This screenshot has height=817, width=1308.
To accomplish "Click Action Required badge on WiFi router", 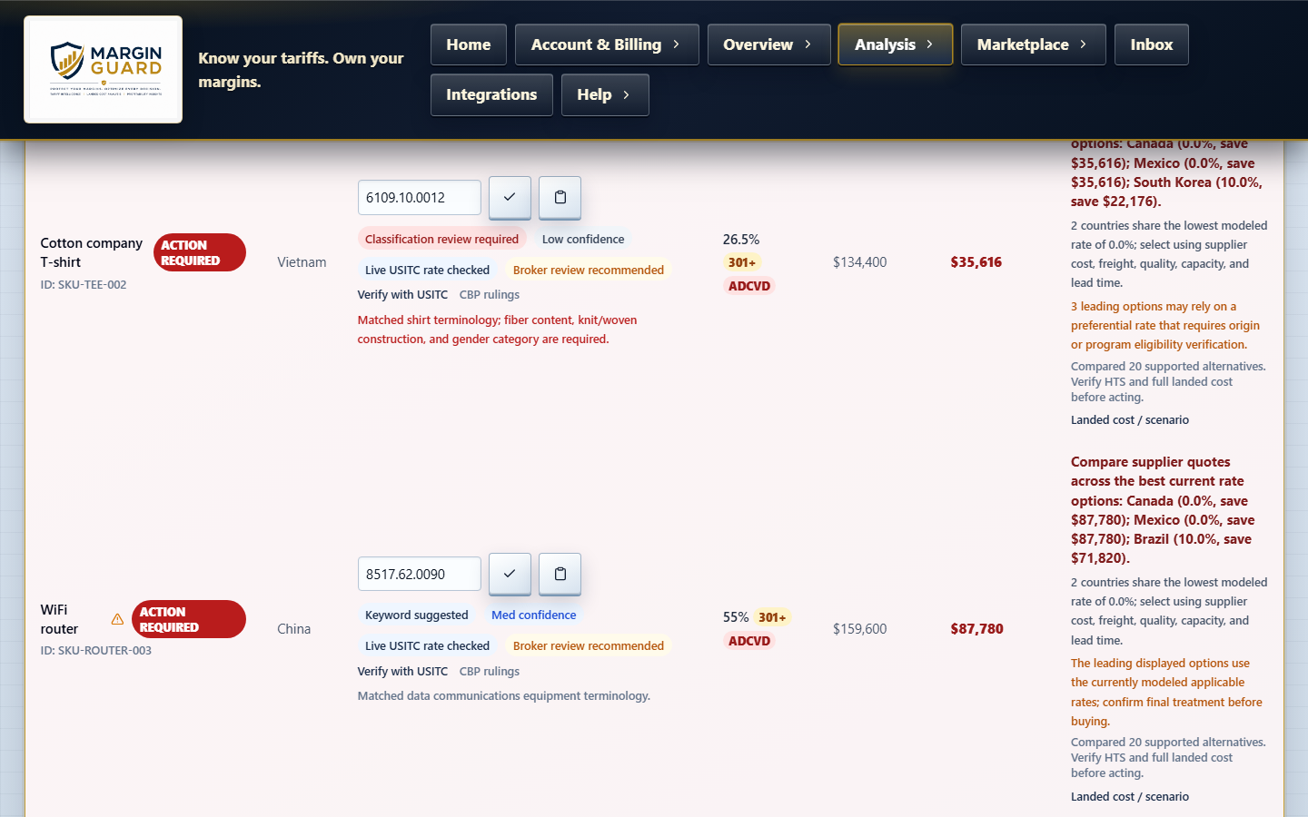I will (x=189, y=619).
